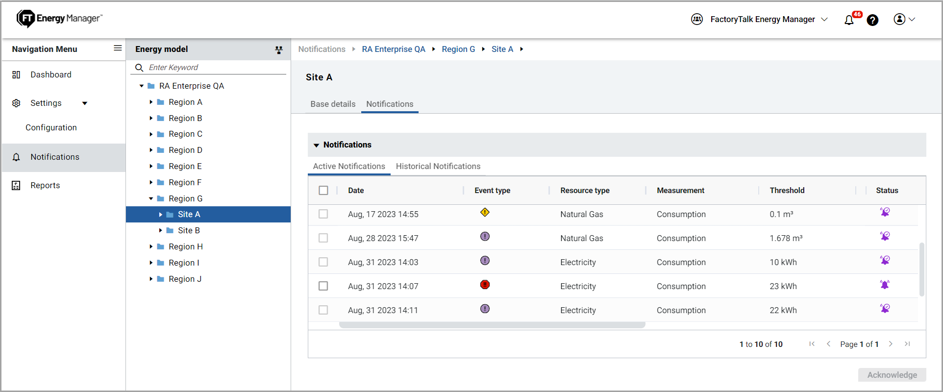This screenshot has width=943, height=392.
Task: Check the Aug, 17 2023 14:55 row checkbox
Action: coord(323,214)
